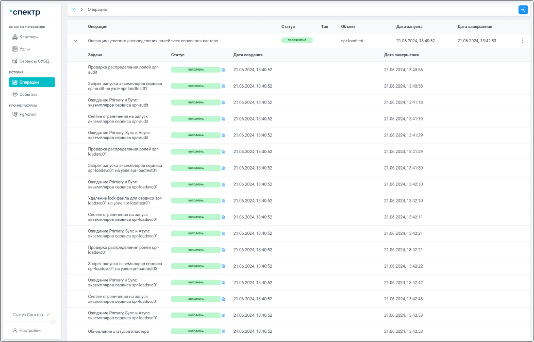
Task: Open Настройки at the sidebar bottom
Action: (29, 330)
